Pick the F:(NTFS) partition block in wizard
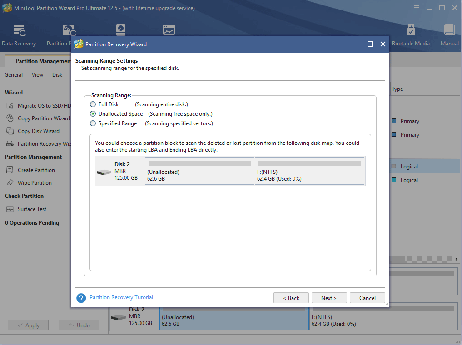The height and width of the screenshot is (345, 462). click(309, 171)
